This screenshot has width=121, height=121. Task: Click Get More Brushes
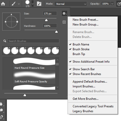(86, 99)
